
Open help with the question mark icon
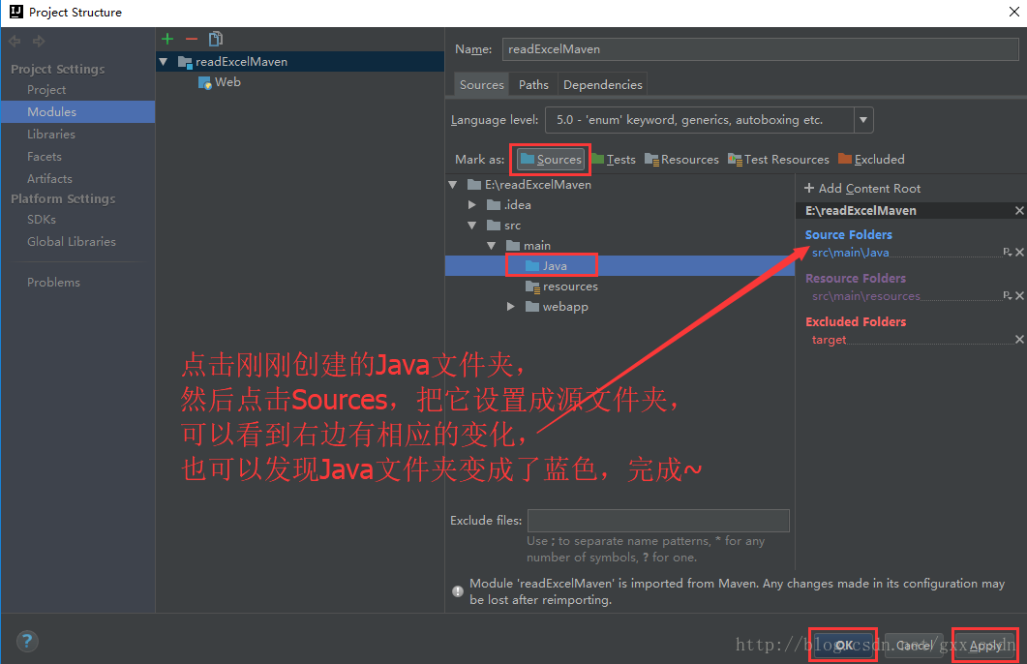(27, 641)
